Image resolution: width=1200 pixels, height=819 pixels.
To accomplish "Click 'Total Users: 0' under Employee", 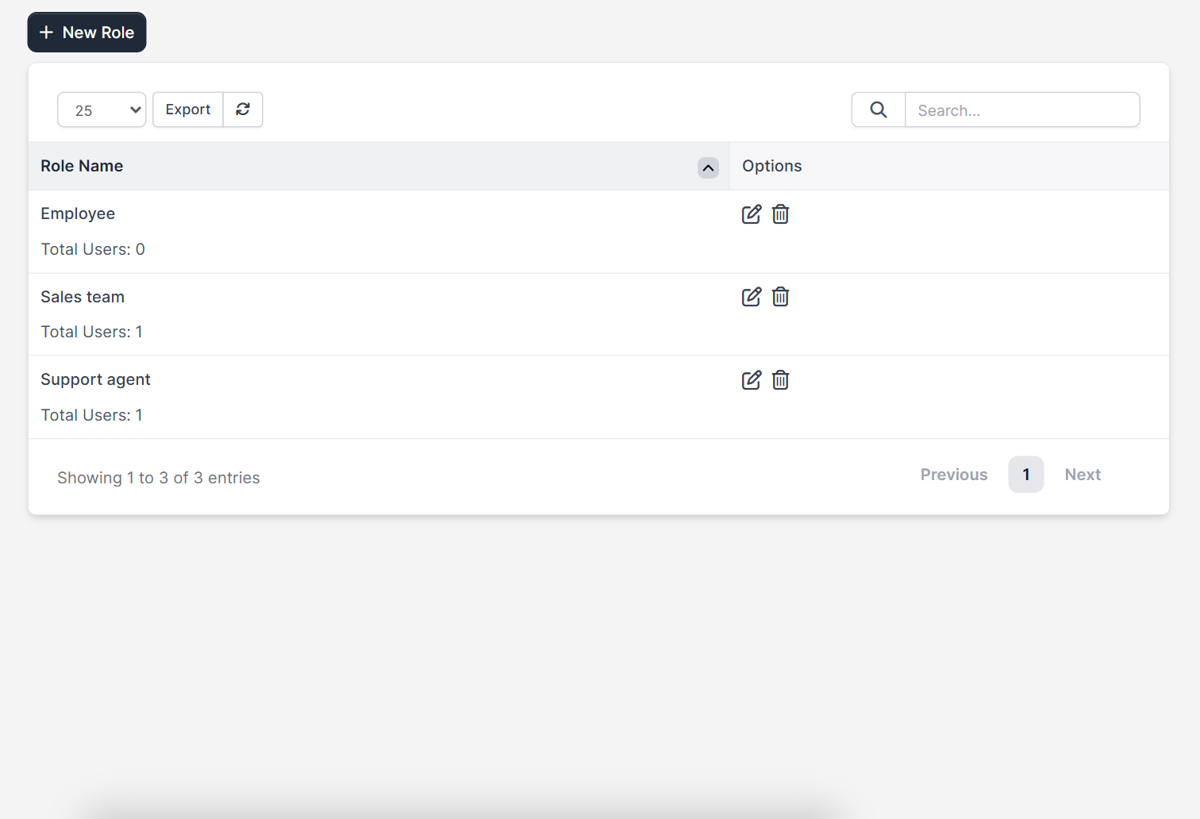I will click(93, 249).
